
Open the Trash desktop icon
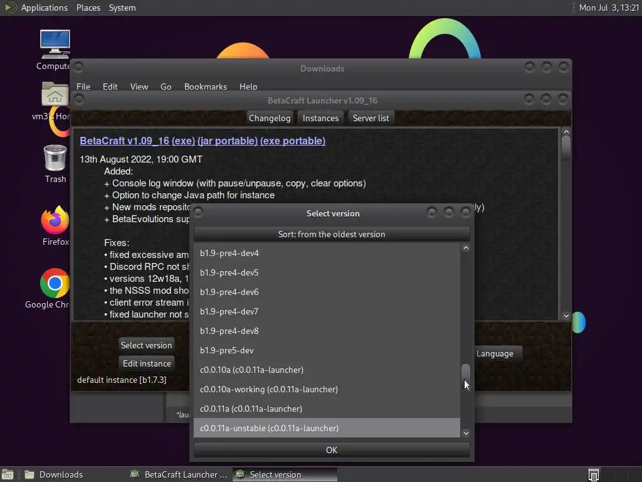tap(55, 164)
